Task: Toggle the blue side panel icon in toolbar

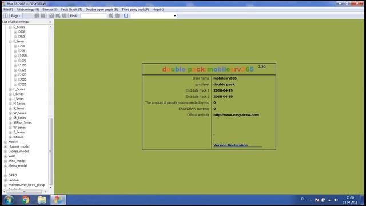Action: (x=126, y=15)
